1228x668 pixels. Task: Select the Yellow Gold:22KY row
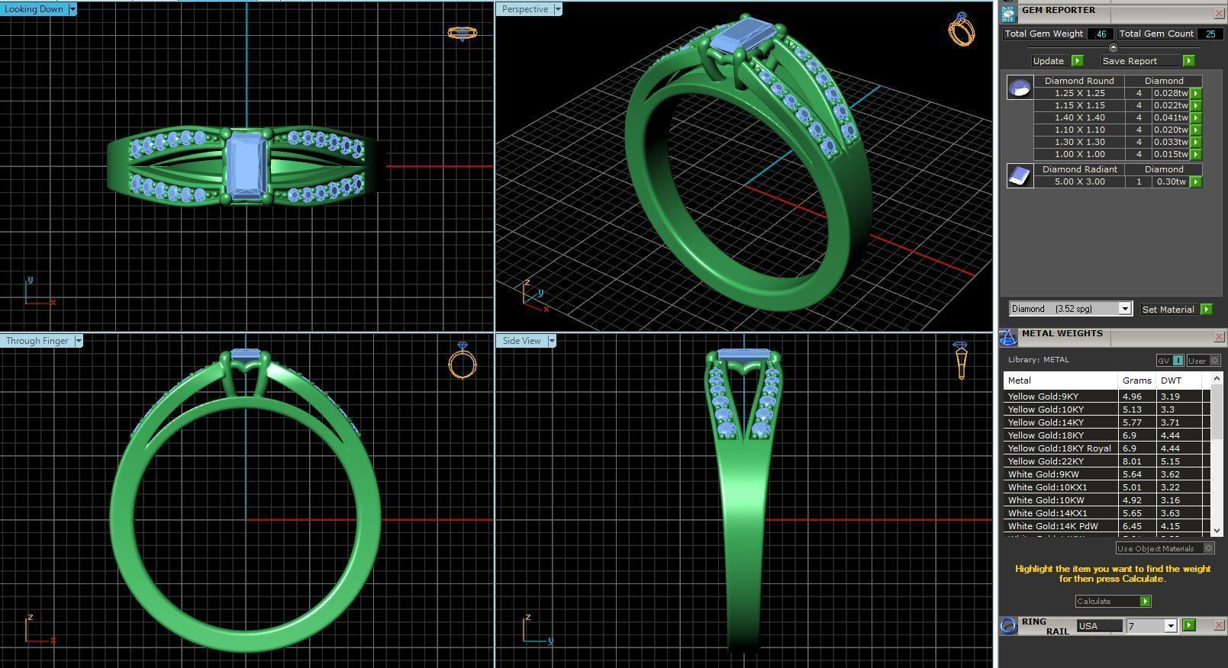click(1107, 461)
